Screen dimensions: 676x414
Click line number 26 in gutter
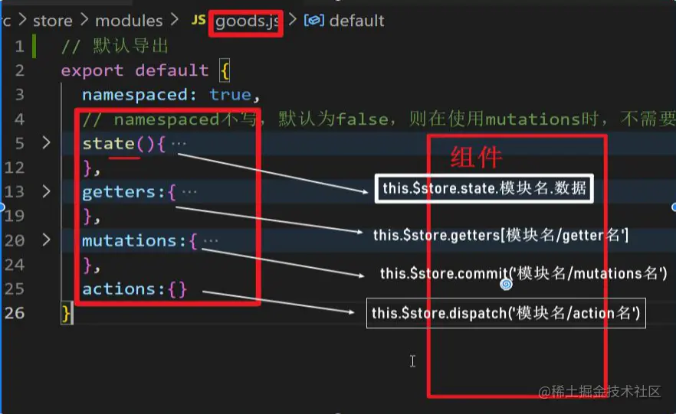coord(15,313)
